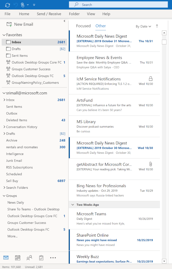Open the Microsoft Teams Daily Digest email
The height and width of the screenshot is (269, 172).
click(x=114, y=219)
